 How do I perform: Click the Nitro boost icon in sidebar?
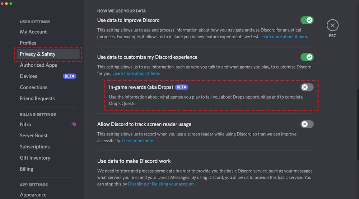coord(74,124)
